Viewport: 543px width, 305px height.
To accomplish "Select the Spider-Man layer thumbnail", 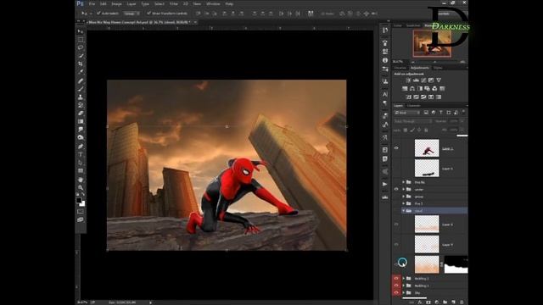I will (427, 148).
